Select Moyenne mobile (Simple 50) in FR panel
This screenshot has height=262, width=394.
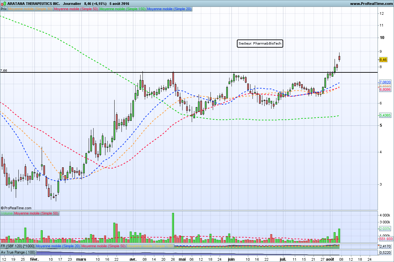103,246
